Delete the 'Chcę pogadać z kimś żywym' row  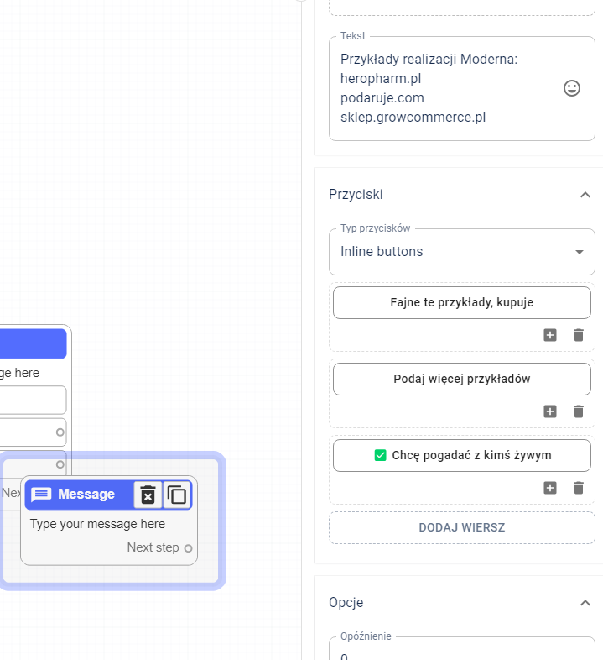click(578, 488)
